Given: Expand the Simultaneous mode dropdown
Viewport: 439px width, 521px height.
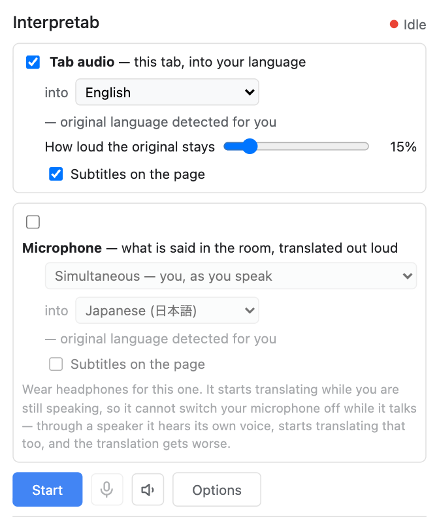Looking at the screenshot, I should tap(231, 276).
